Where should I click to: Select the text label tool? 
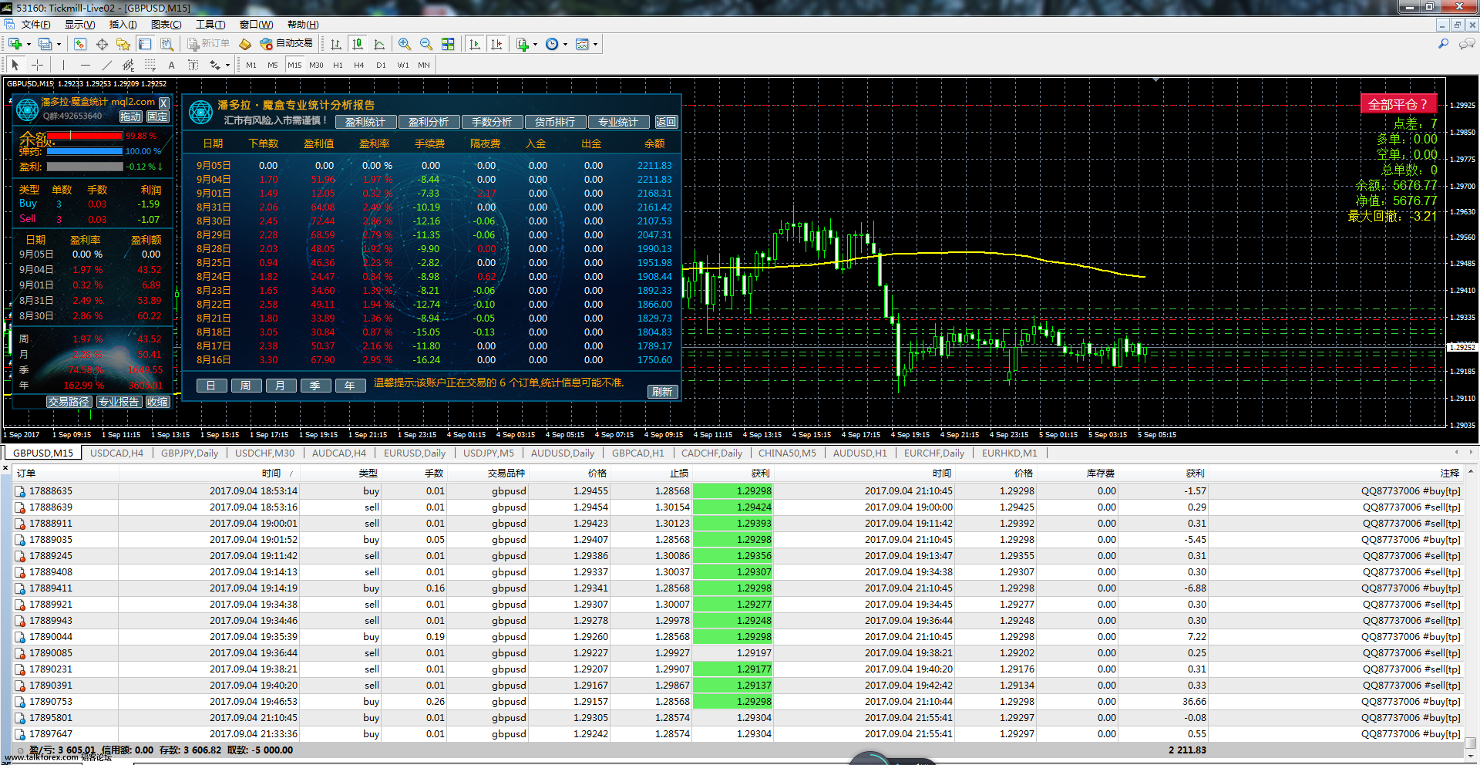click(x=193, y=65)
